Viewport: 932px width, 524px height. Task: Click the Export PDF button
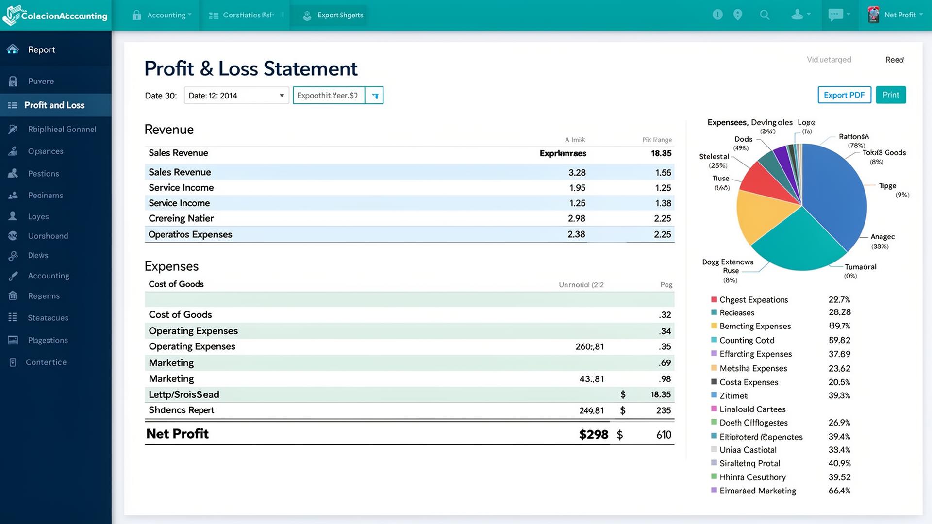844,95
